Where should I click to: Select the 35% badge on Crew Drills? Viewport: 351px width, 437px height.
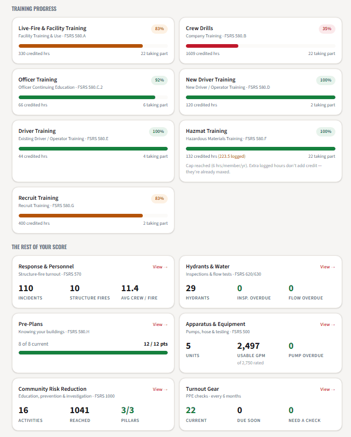[x=327, y=29]
